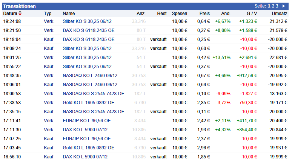This screenshot has width=292, height=161.
Task: Select profit value +854,40 €
Action: (247, 130)
